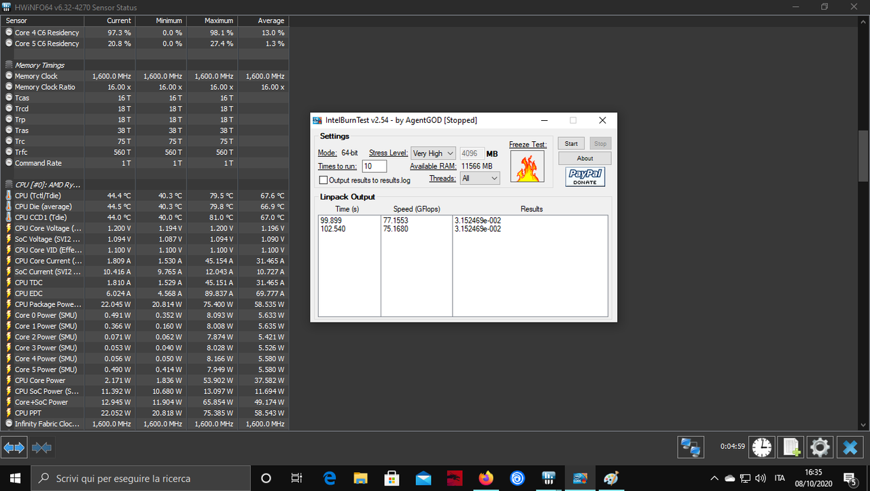Click the volume speaker tray icon

tap(761, 478)
